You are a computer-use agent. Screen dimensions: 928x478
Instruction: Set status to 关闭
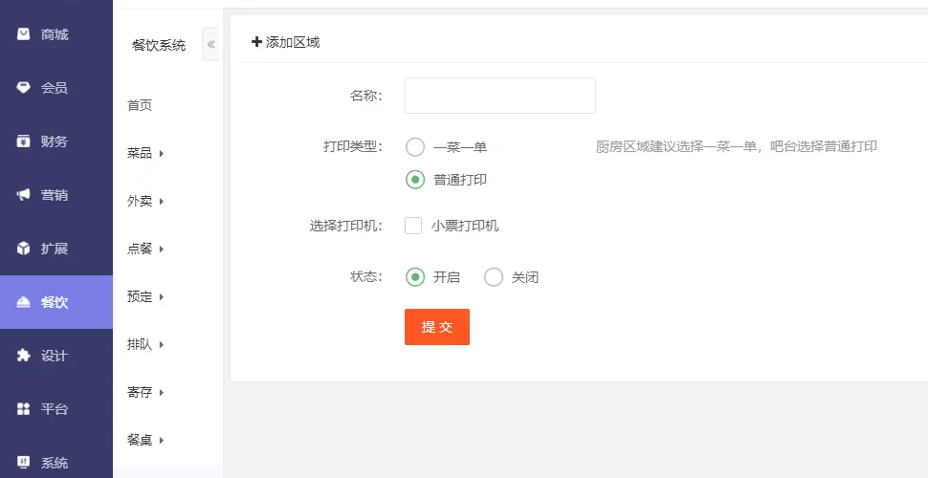(494, 277)
